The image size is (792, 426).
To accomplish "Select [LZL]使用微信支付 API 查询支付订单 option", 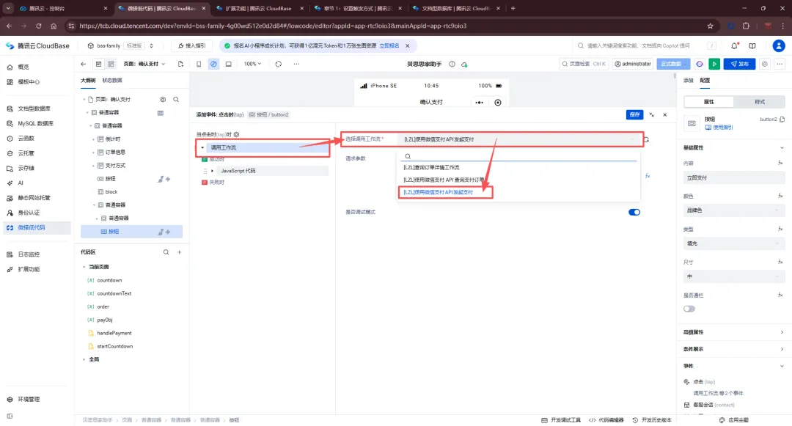I will click(x=444, y=180).
